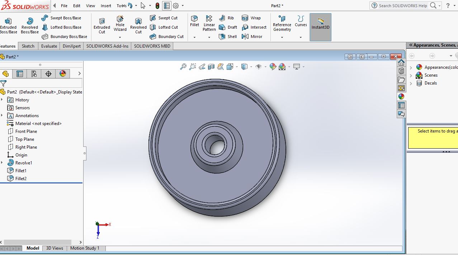Click Boundary Boss/Base tool

point(64,37)
